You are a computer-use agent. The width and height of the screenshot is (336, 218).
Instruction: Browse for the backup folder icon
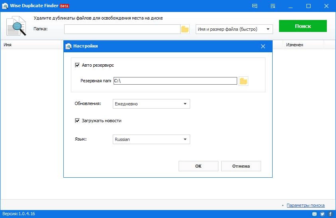244,81
